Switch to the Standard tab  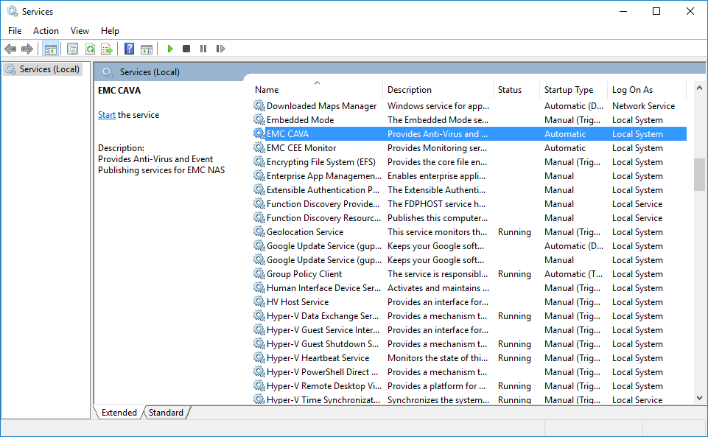click(x=166, y=413)
